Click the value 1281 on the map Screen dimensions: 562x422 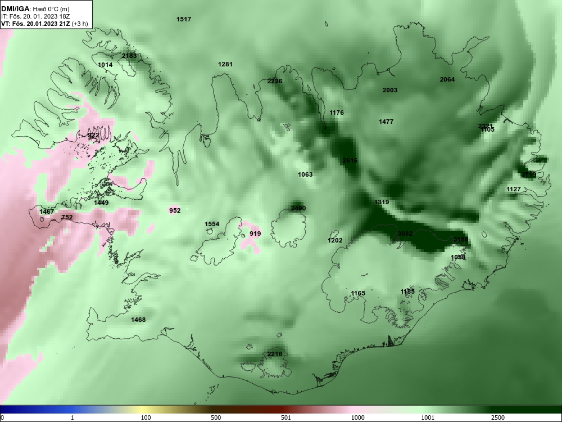(225, 64)
